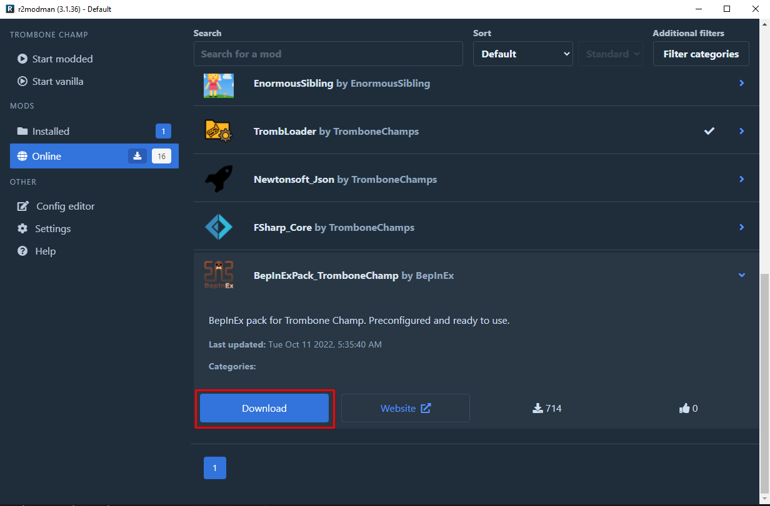Click the thumbs-up rating icon
Screen dimensions: 770x506
[x=684, y=408]
